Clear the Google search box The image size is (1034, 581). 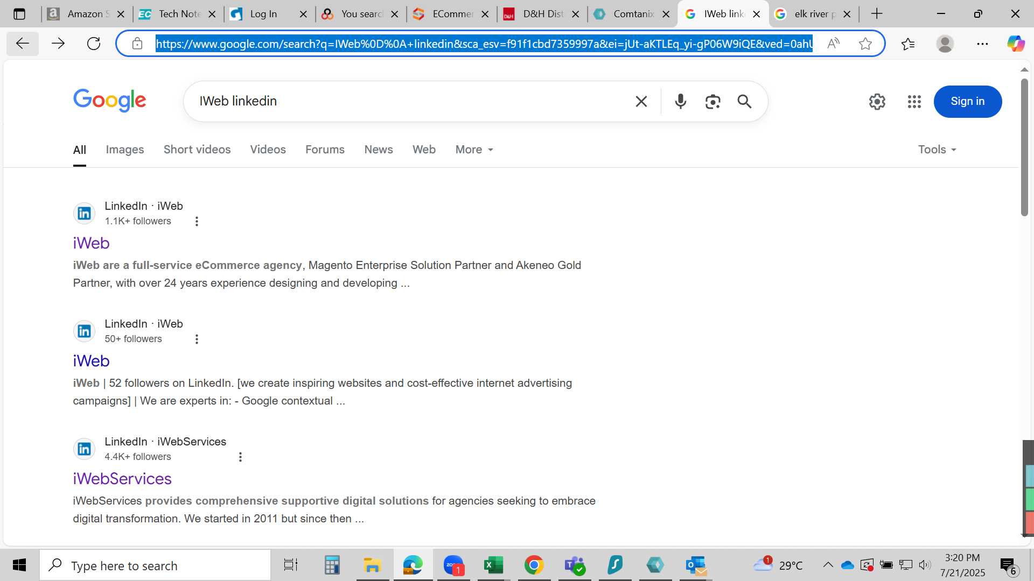pos(641,101)
